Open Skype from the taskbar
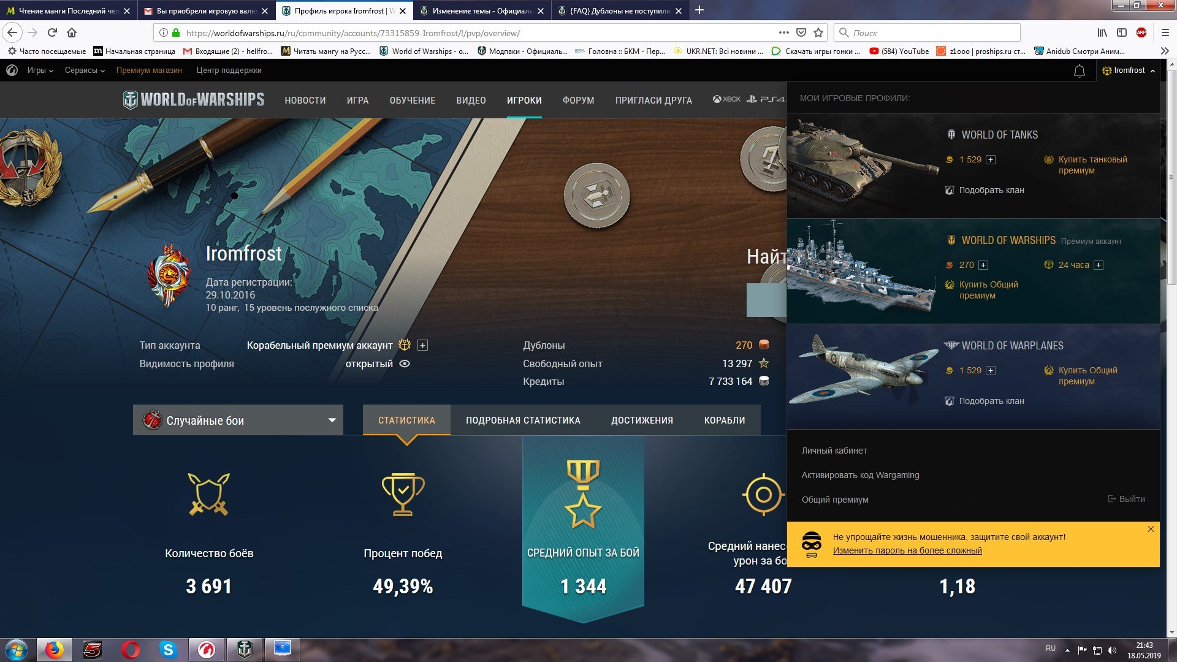This screenshot has height=662, width=1177. coord(168,650)
